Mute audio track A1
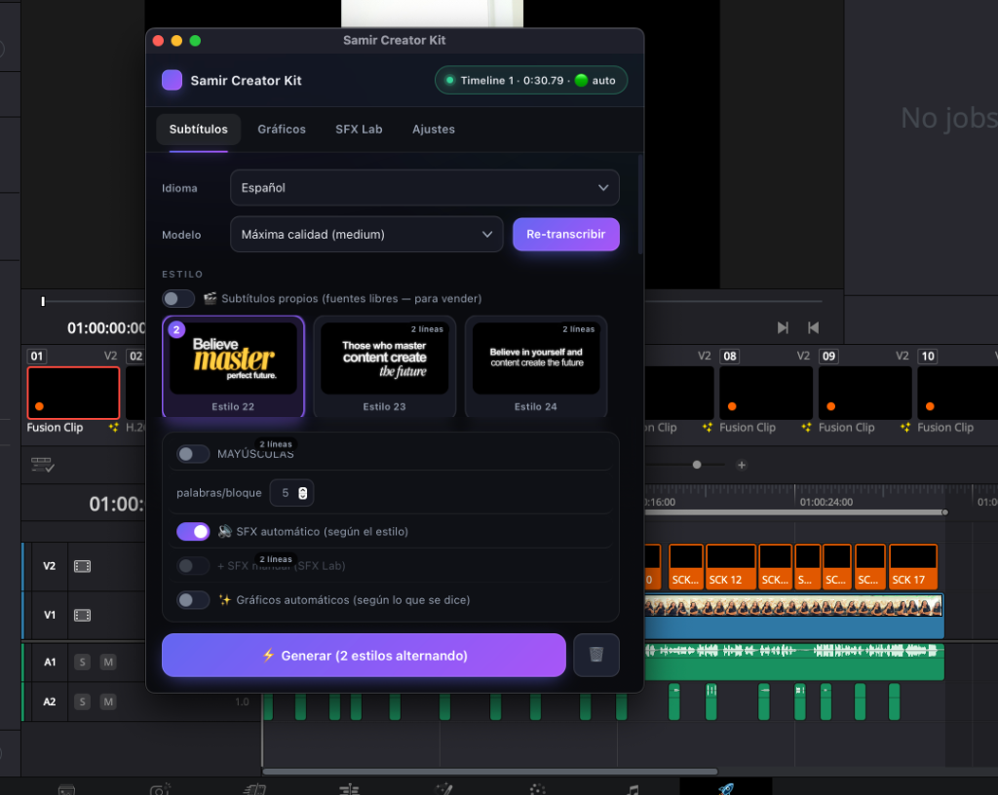This screenshot has width=998, height=795. (x=108, y=662)
